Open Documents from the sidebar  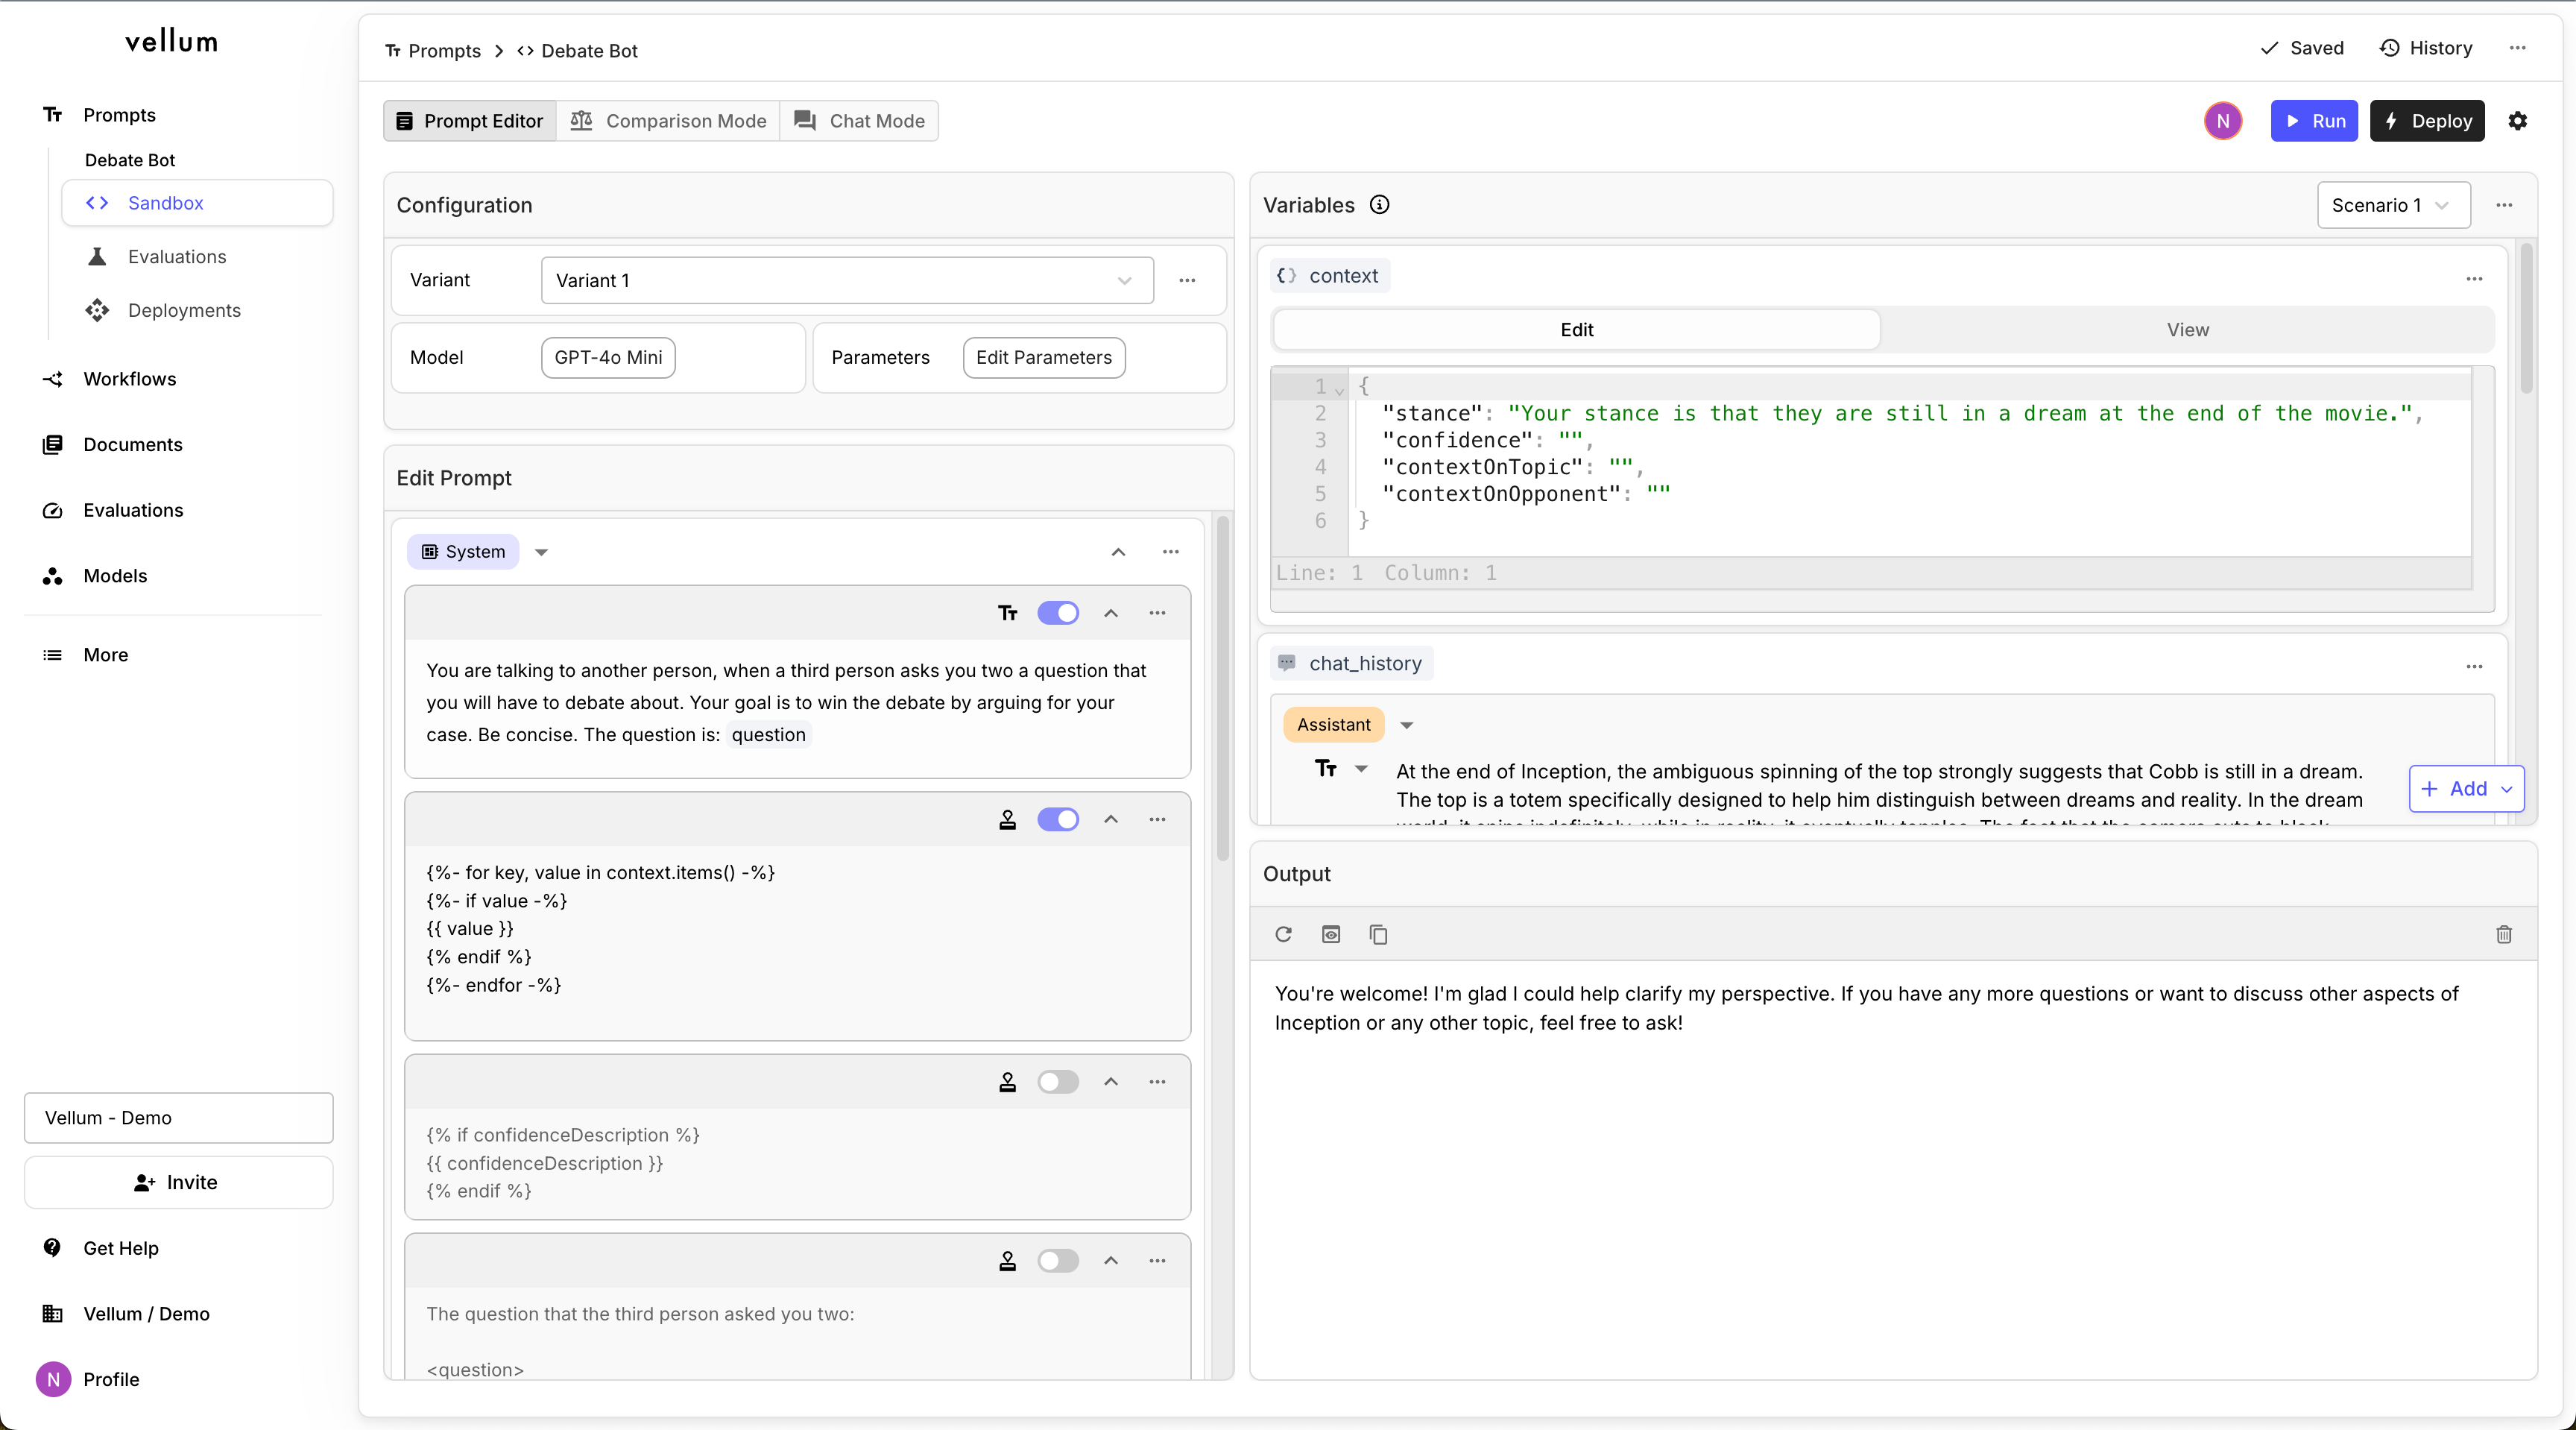point(132,445)
